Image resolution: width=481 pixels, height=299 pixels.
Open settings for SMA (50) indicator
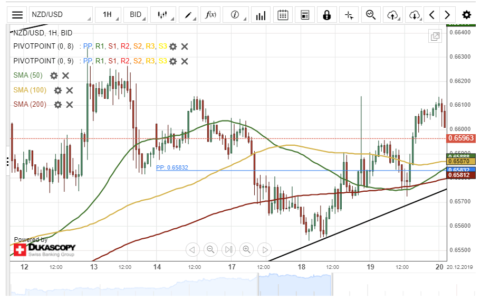pyautogui.click(x=54, y=76)
